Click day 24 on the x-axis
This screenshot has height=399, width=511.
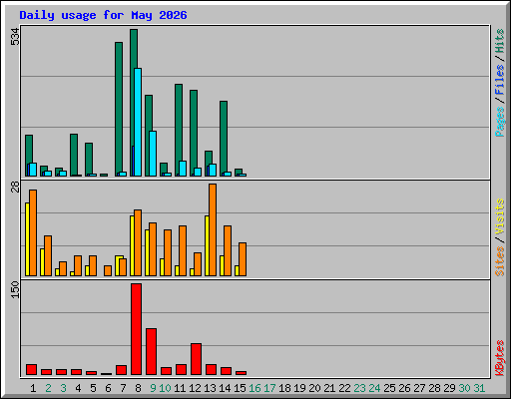click(374, 388)
